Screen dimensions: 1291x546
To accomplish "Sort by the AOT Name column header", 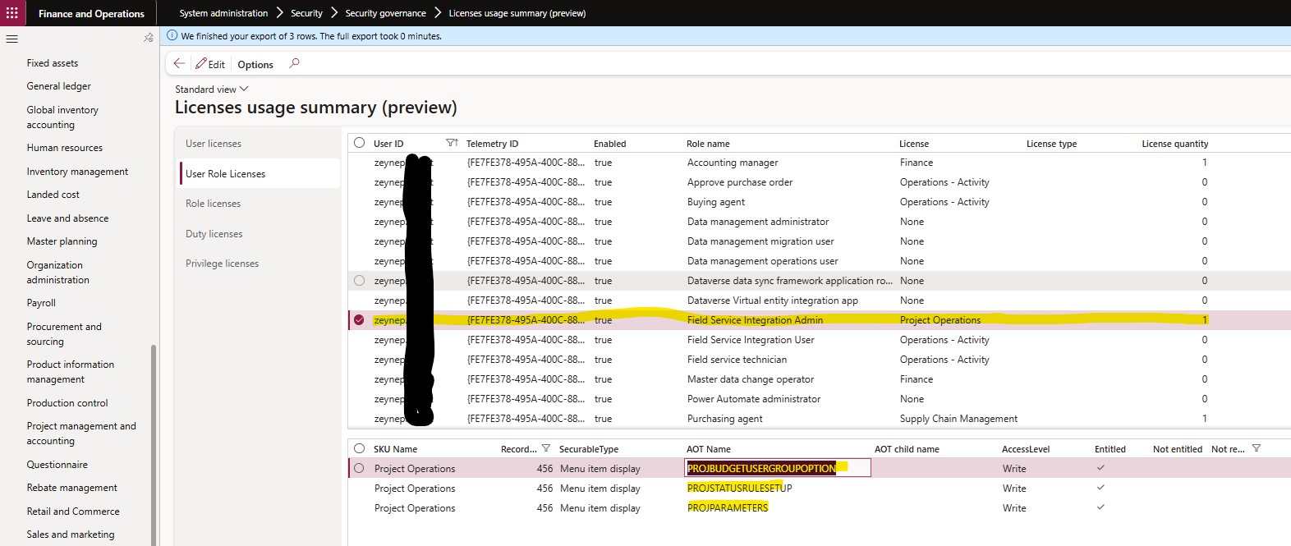I will 709,449.
